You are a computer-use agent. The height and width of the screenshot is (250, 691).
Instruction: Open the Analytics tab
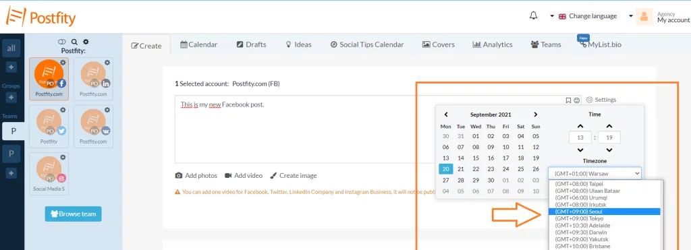click(492, 44)
